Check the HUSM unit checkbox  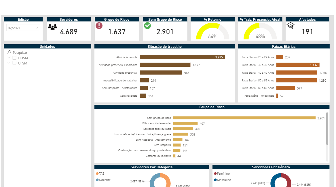click(x=14, y=58)
